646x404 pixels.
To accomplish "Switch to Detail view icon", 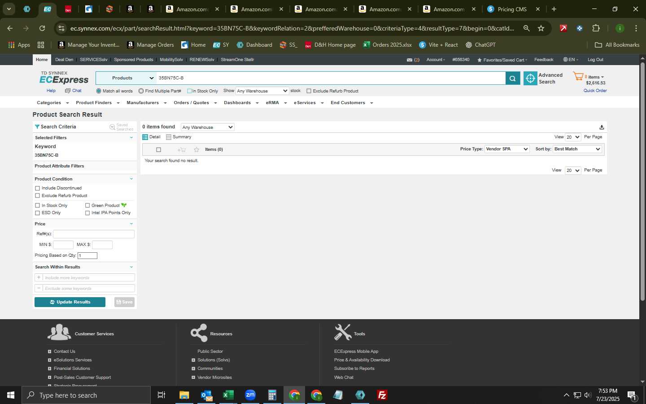I will [145, 137].
